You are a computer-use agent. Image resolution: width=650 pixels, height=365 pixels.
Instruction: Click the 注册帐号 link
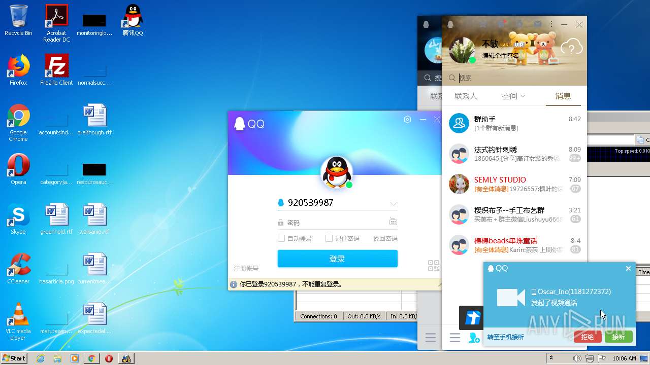(x=246, y=268)
